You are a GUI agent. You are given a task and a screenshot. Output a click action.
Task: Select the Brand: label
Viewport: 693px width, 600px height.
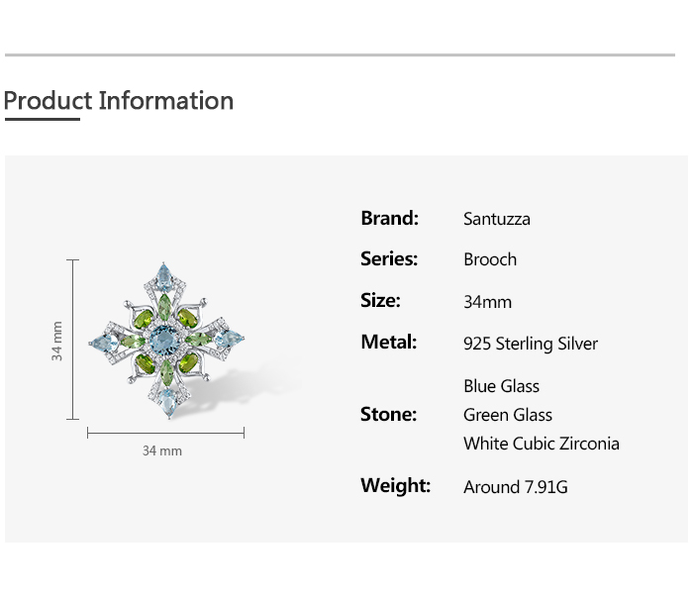[x=389, y=218]
